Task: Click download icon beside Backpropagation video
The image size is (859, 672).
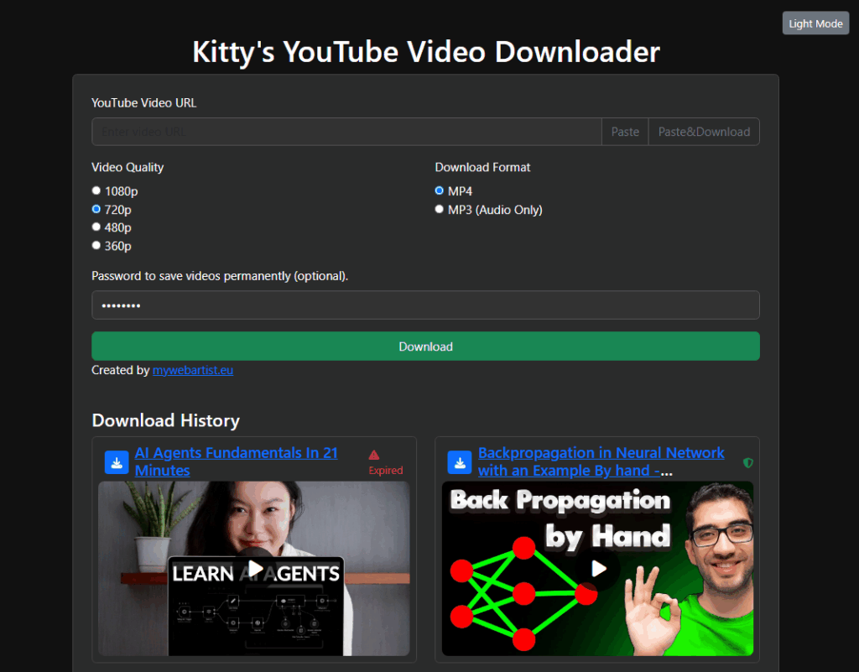Action: (x=460, y=462)
